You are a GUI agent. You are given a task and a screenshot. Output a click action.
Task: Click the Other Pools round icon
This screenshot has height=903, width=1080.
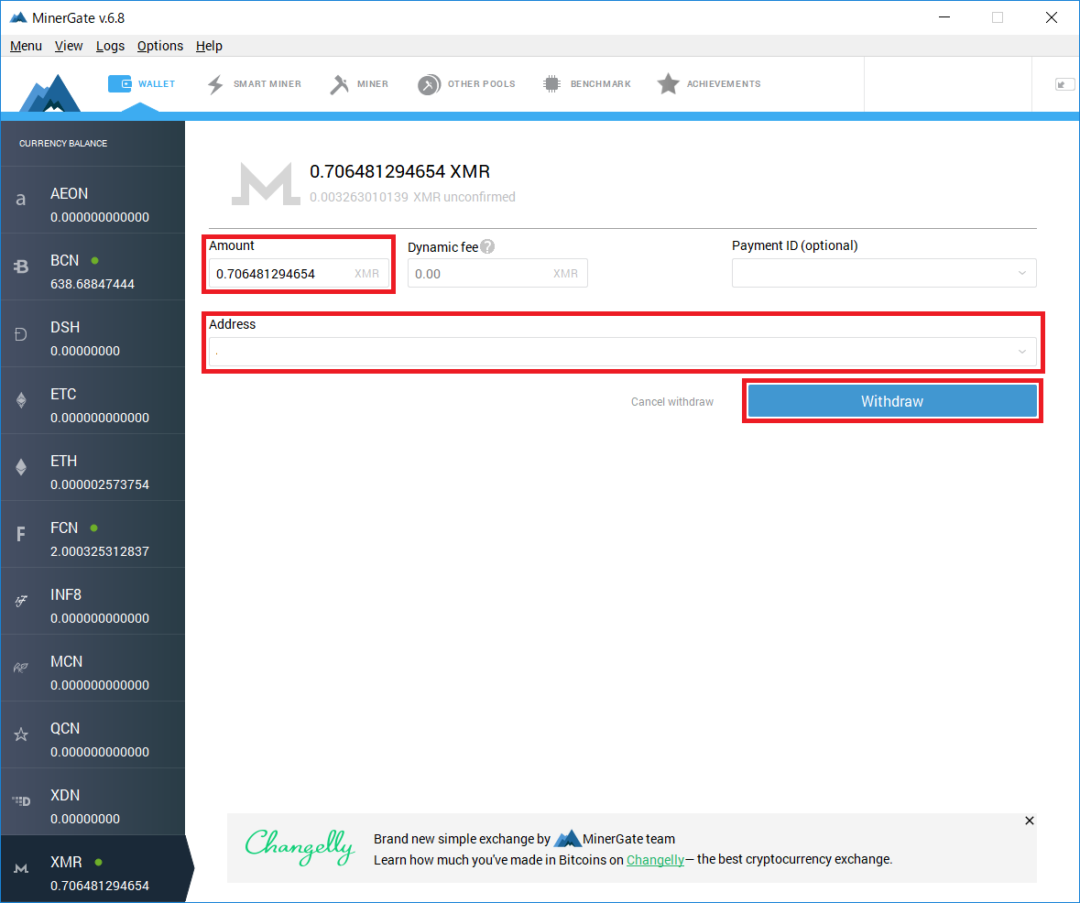point(429,85)
